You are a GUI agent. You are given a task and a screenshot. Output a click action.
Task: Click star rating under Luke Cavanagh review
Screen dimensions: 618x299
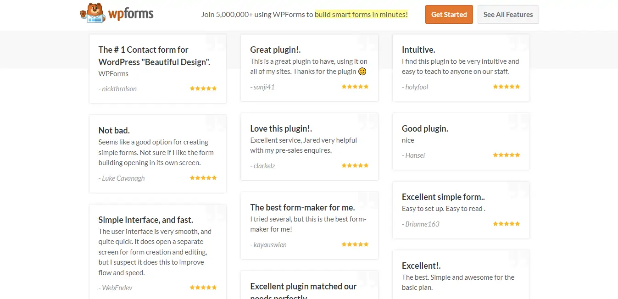203,178
